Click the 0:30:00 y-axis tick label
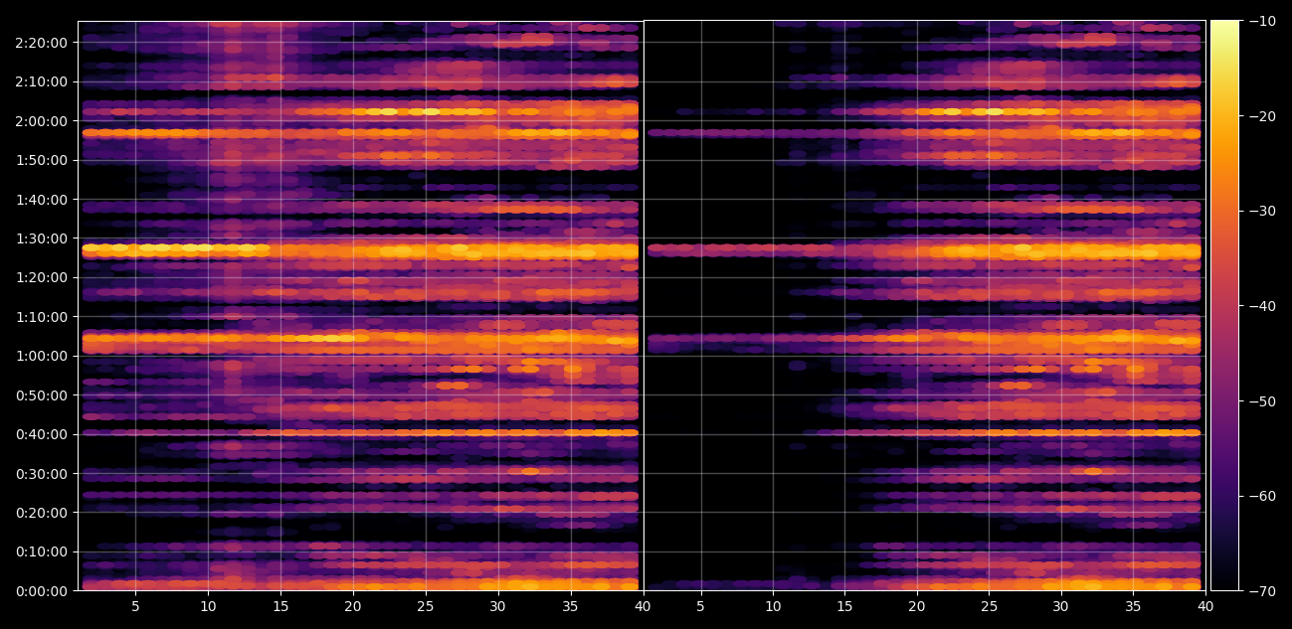 click(42, 474)
